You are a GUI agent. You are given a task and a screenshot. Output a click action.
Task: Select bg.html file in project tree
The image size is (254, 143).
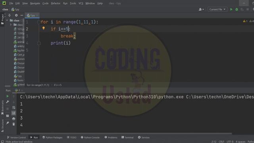tap(19, 50)
